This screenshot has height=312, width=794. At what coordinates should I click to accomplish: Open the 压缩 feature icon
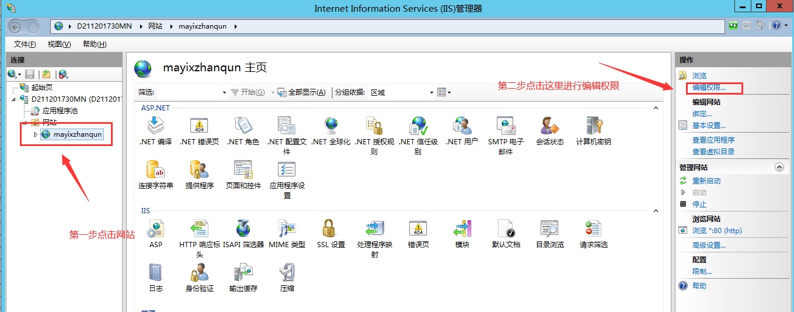pyautogui.click(x=287, y=272)
